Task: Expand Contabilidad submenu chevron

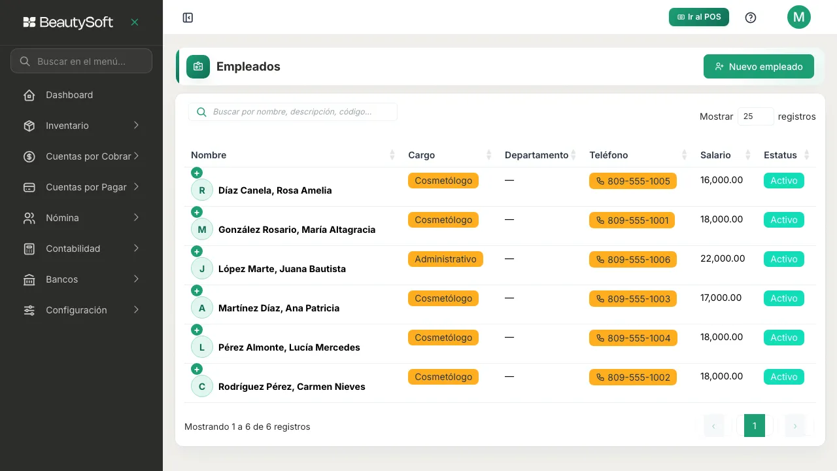Action: tap(136, 248)
